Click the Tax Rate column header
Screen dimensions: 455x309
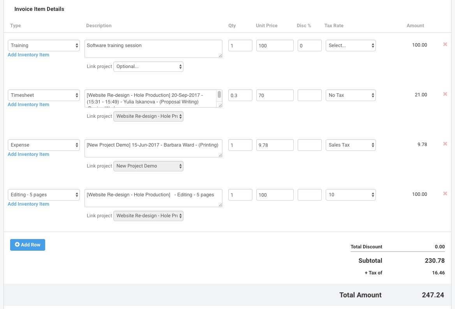click(x=334, y=26)
